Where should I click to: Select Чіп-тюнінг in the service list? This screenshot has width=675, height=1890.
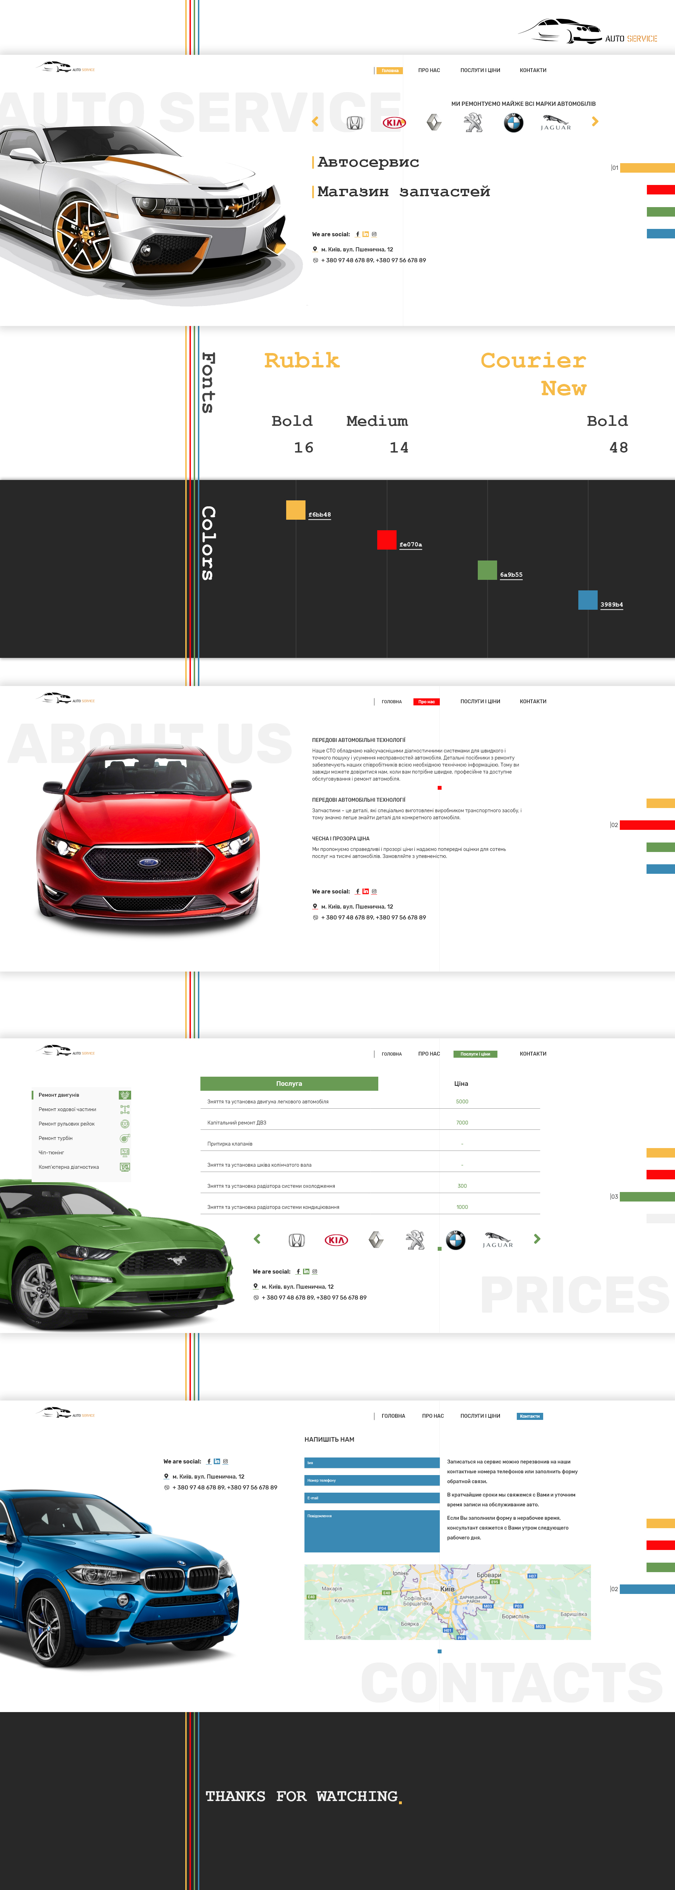click(x=51, y=1153)
